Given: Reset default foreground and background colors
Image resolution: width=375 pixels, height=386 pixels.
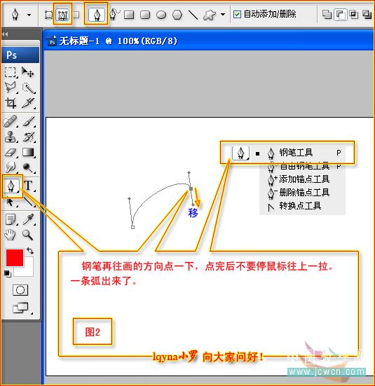Looking at the screenshot, I should pos(8,273).
